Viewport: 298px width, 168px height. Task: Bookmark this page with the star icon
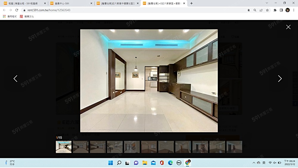click(267, 10)
